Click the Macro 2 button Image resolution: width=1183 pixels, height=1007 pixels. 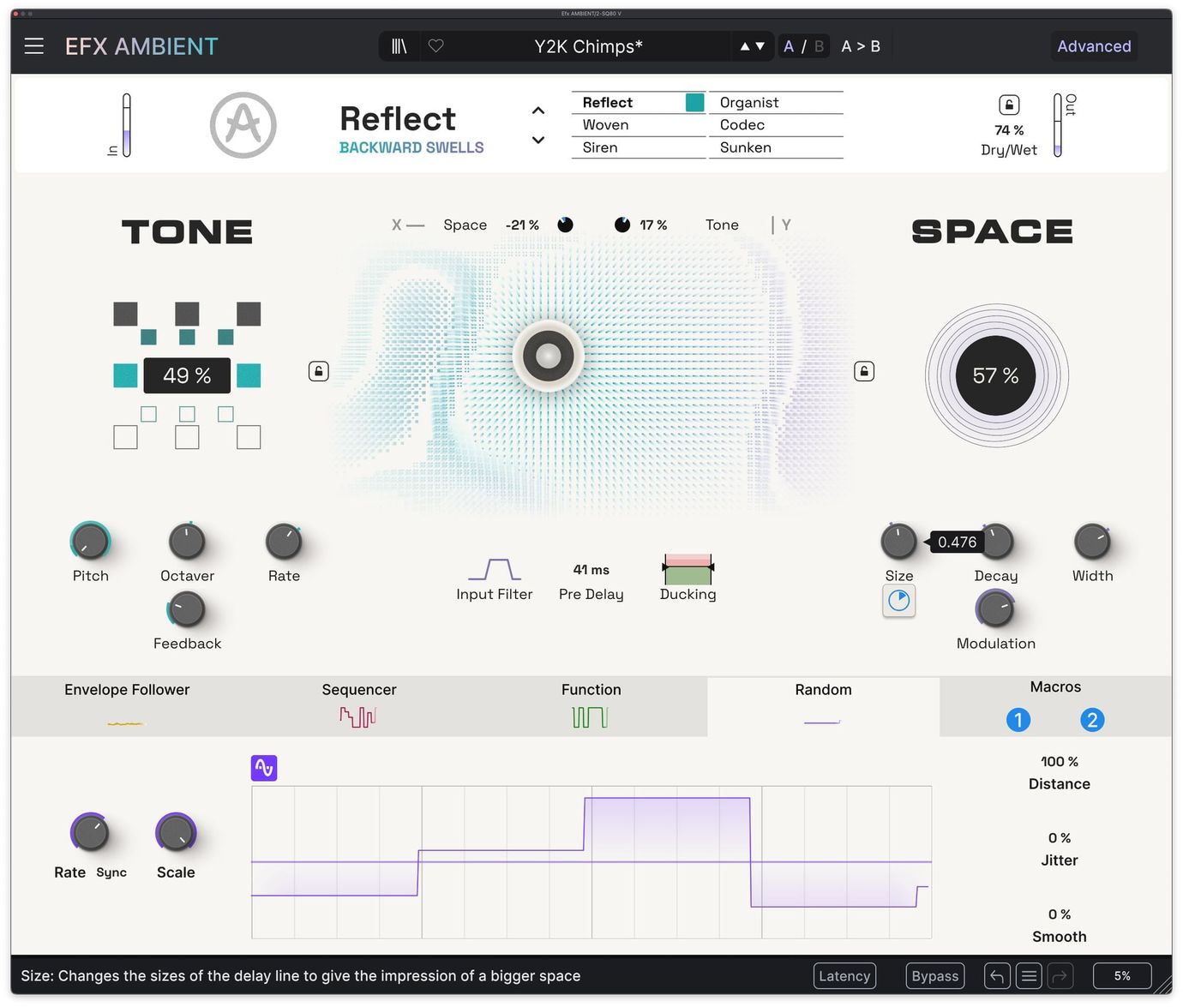tap(1092, 720)
